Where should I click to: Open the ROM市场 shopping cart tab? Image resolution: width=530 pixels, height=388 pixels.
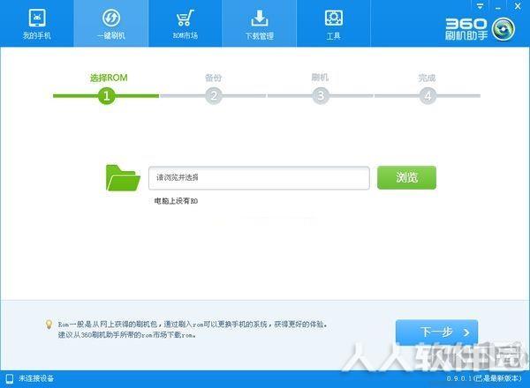[185, 24]
